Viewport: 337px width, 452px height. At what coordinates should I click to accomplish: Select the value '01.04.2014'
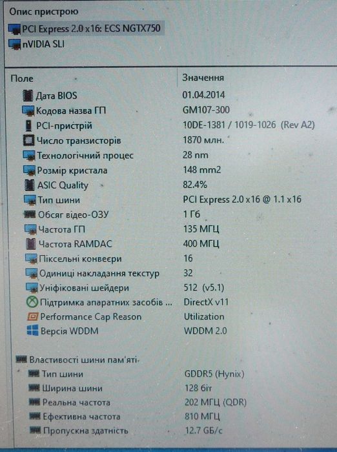tap(203, 95)
